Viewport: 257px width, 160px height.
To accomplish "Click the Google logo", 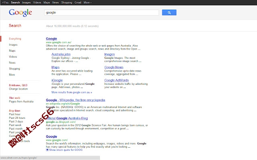I will (20, 12).
